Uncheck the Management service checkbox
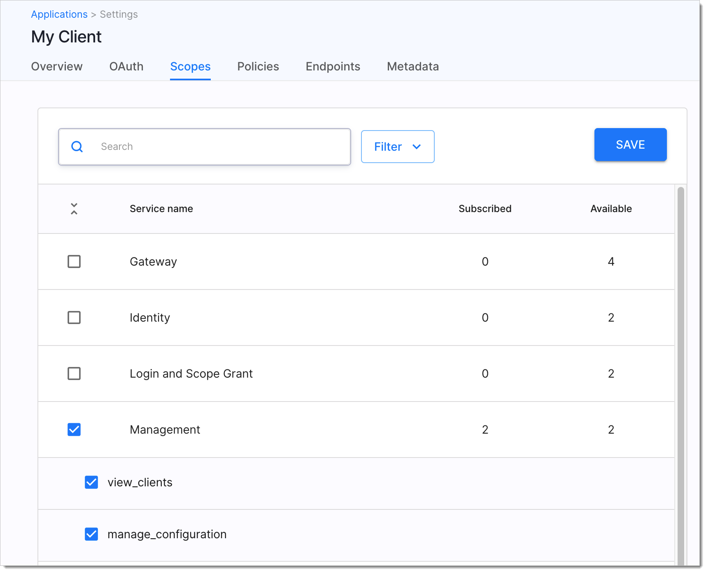 point(74,430)
